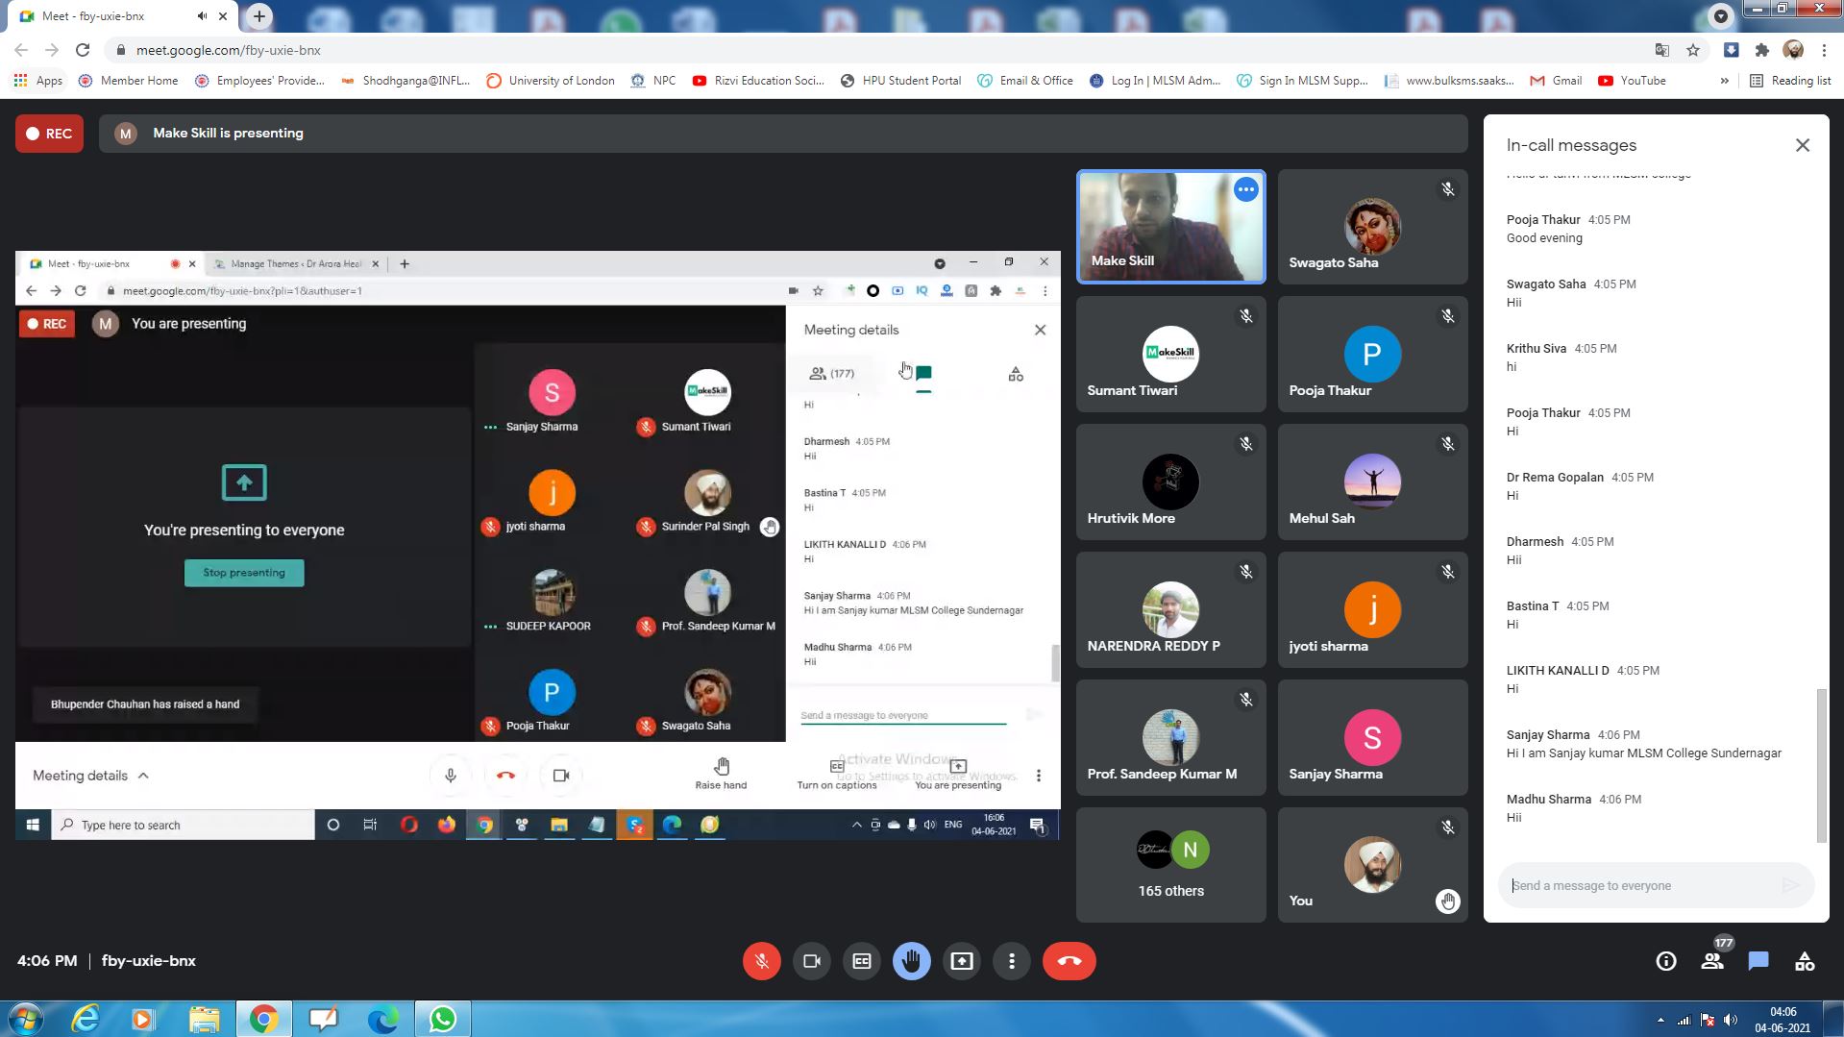The image size is (1844, 1037).
Task: Focus Send a message to everyone field
Action: tap(1639, 885)
